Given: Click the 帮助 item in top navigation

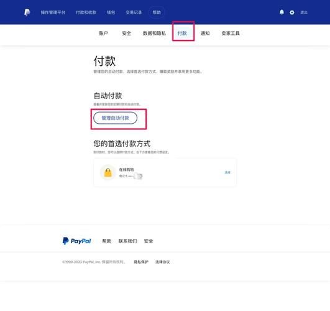Looking at the screenshot, I should point(157,12).
